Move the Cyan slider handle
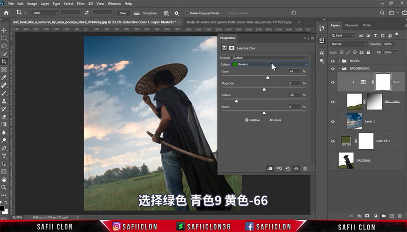 [268, 77]
